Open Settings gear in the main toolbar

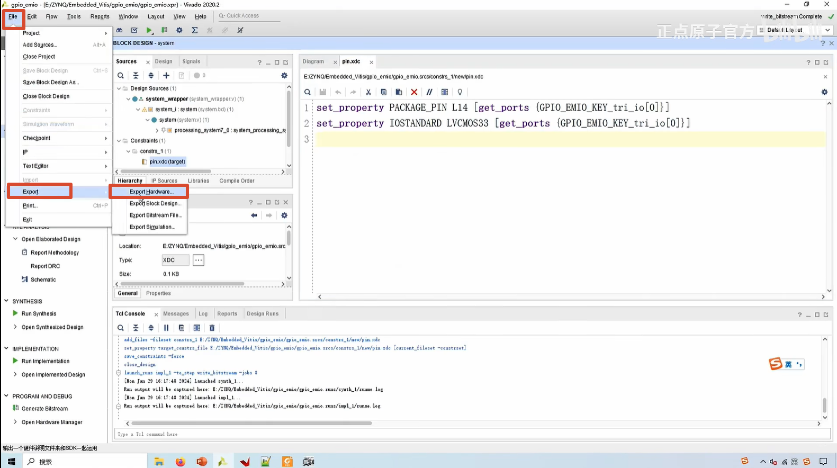tap(179, 30)
